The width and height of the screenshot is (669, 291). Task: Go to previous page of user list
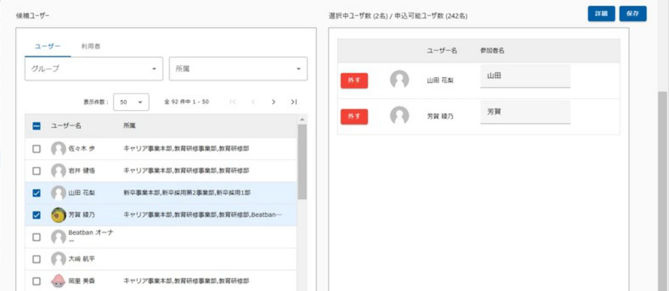(x=253, y=102)
